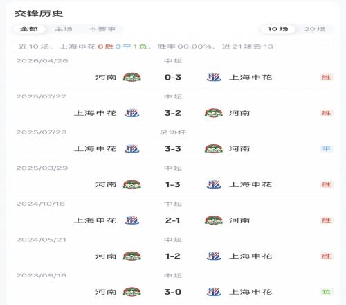346x305 pixels.
Task: Click Henan logo in 1-2 match
Action: click(131, 256)
